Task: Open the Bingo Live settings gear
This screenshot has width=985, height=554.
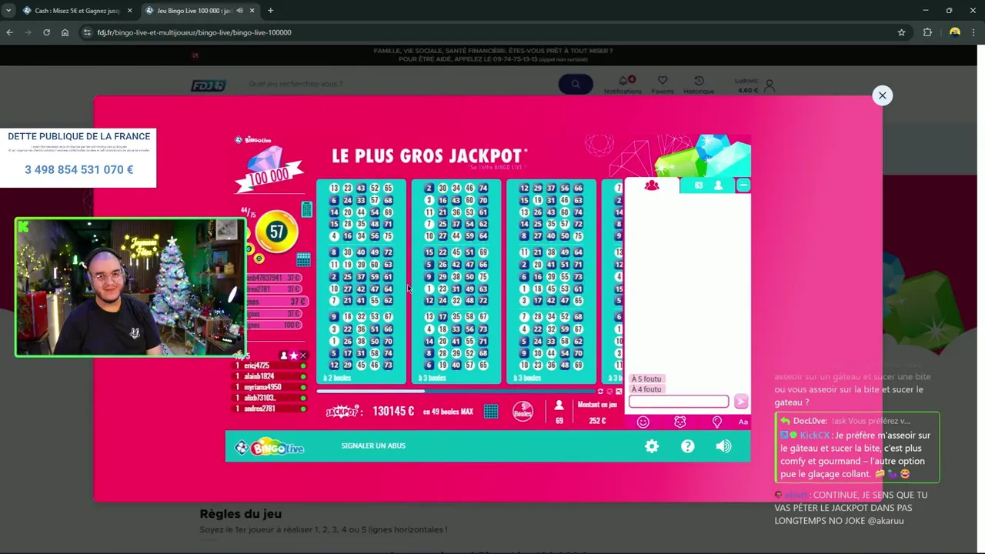Action: point(652,446)
